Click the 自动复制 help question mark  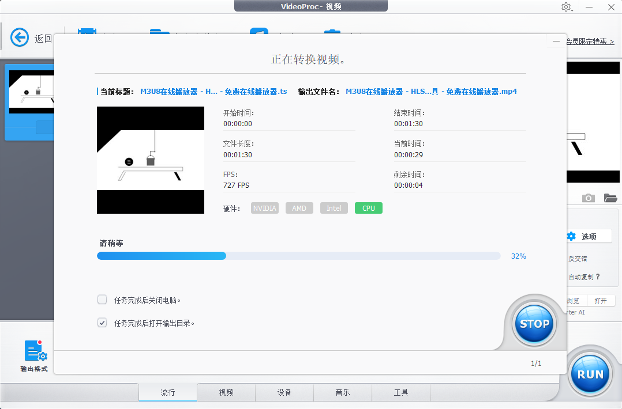pyautogui.click(x=598, y=277)
